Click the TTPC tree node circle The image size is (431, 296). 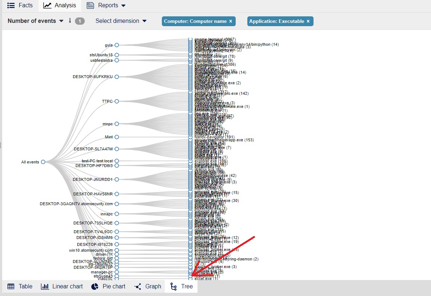[117, 101]
